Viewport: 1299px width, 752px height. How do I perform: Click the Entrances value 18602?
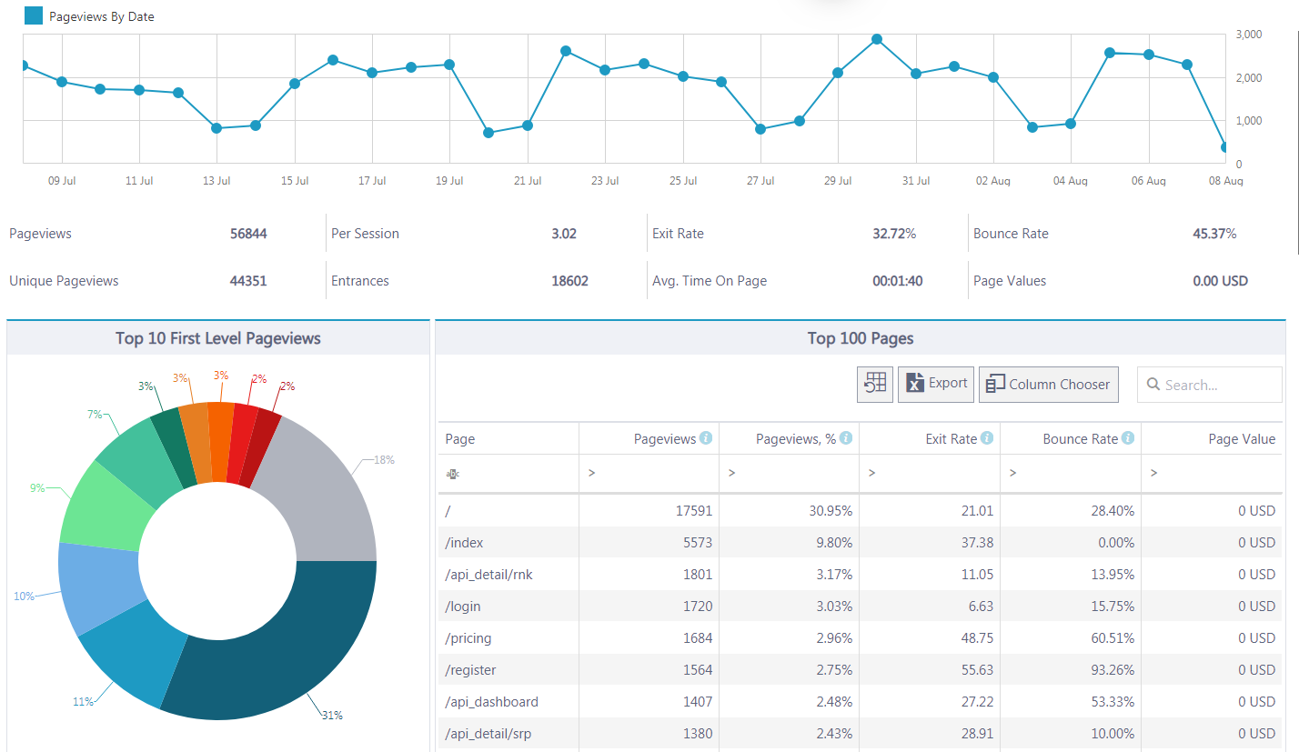569,281
